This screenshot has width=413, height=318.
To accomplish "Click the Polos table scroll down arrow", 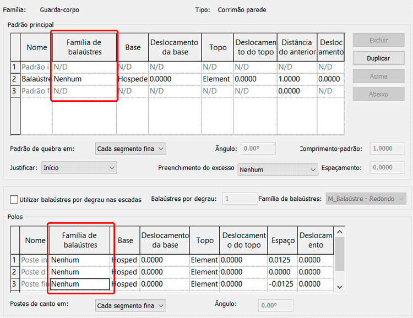I will click(x=340, y=287).
